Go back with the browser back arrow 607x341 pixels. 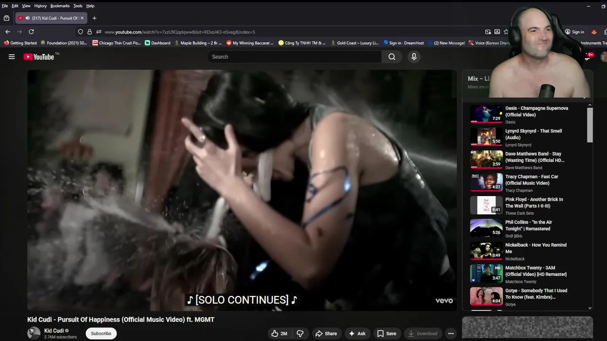[x=8, y=32]
